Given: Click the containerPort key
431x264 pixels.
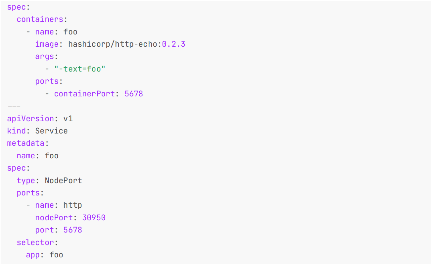Looking at the screenshot, I should [84, 94].
